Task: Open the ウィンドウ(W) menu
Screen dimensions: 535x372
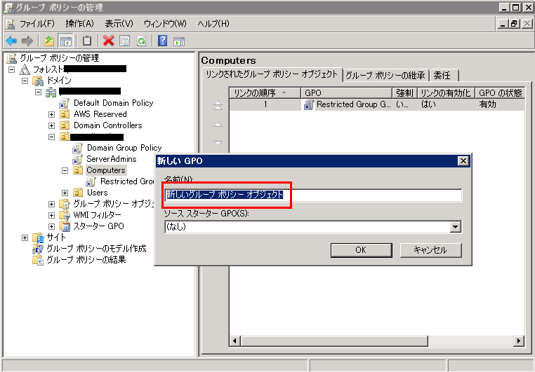Action: click(x=165, y=24)
